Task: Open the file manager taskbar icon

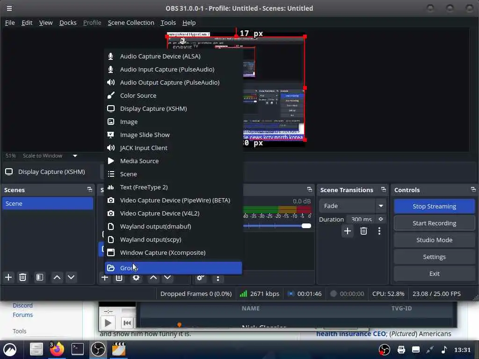Action: point(36,349)
